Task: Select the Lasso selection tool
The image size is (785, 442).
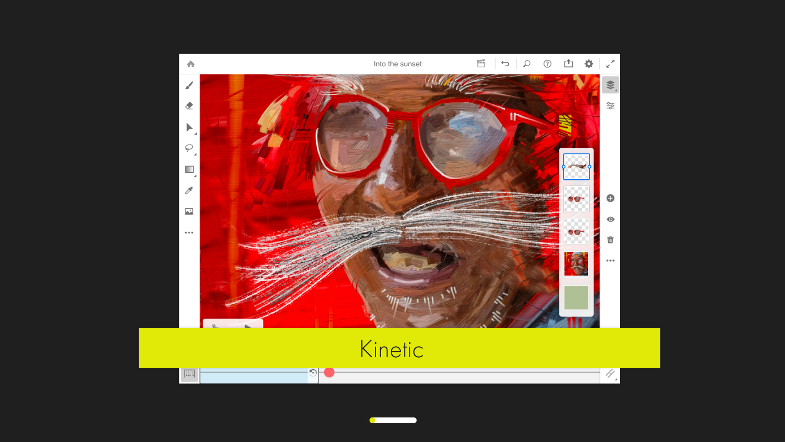Action: pyautogui.click(x=189, y=148)
